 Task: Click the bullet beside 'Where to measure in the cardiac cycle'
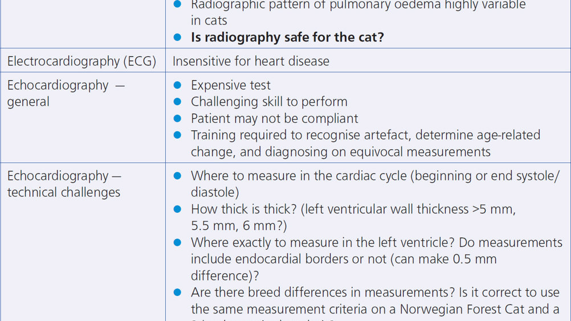(x=177, y=176)
